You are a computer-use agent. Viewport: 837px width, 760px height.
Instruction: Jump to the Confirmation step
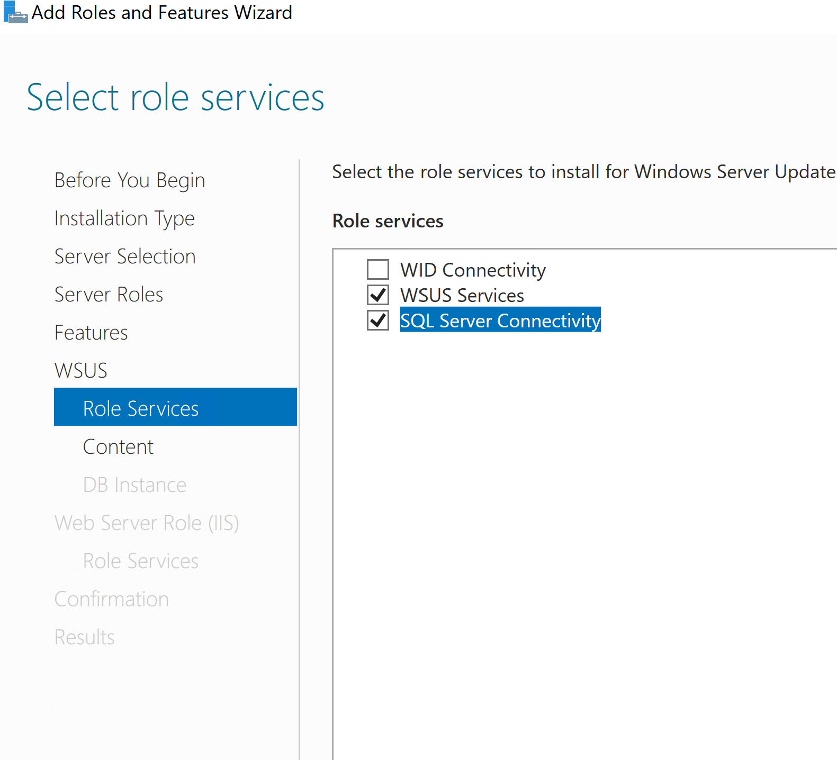tap(112, 599)
